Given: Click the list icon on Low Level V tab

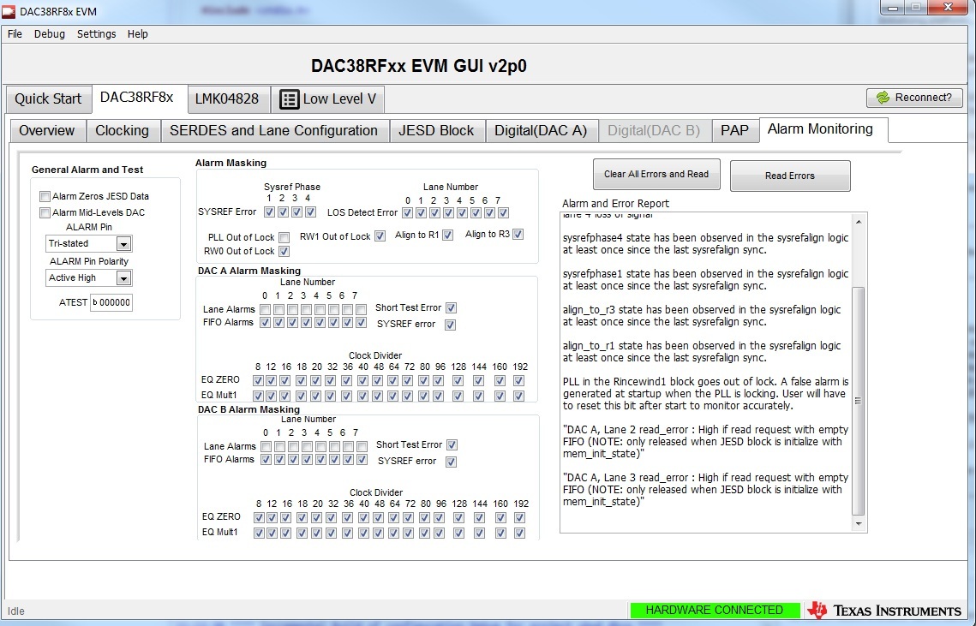Looking at the screenshot, I should tap(290, 99).
